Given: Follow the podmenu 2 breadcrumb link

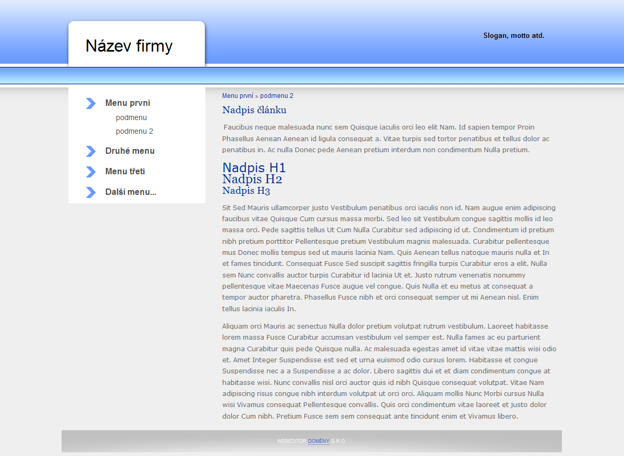Looking at the screenshot, I should (276, 96).
